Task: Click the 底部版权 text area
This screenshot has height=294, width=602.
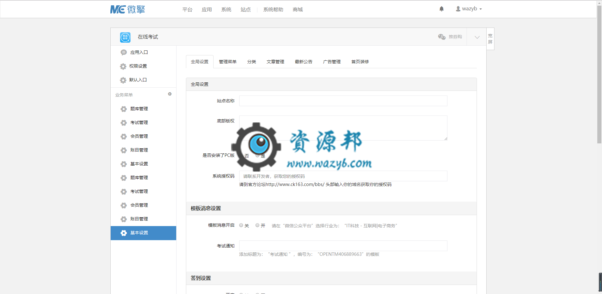Action: (x=343, y=128)
